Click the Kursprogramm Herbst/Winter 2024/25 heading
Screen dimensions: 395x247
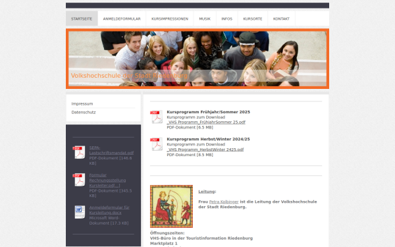208,139
